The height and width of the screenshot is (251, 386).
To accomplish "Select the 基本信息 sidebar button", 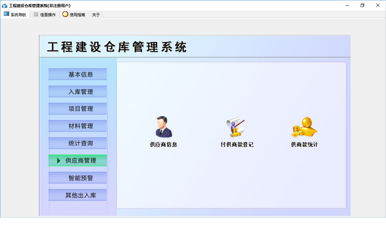I will pyautogui.click(x=78, y=74).
